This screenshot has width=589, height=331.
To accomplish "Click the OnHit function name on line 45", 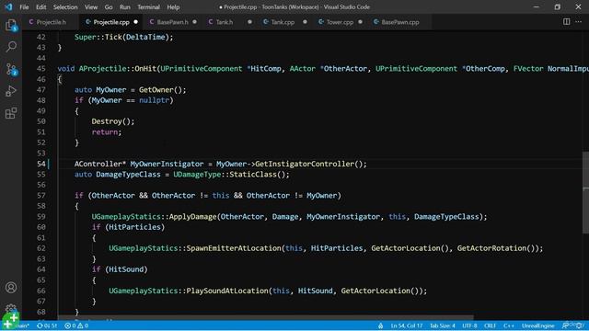I will click(x=145, y=69).
